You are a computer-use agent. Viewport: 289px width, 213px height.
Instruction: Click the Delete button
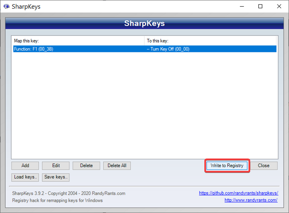86,166
